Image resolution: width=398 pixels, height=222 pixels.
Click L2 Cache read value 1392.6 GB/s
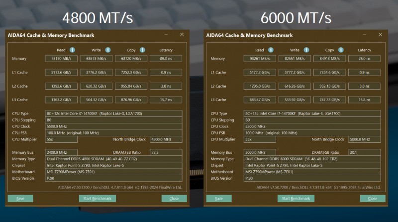point(61,86)
